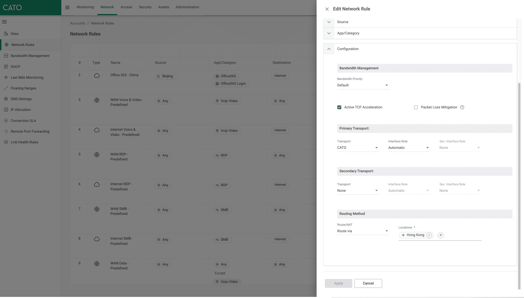Click globe type icon for WAN RDP rule
Image resolution: width=524 pixels, height=298 pixels.
tap(97, 155)
